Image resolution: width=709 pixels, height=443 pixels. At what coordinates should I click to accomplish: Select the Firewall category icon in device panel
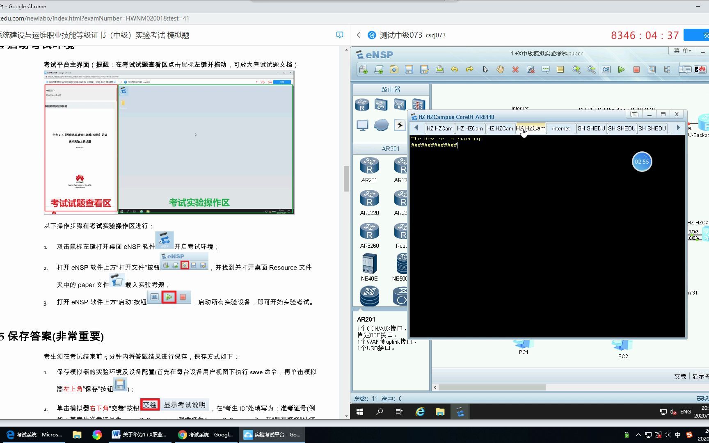coord(418,105)
